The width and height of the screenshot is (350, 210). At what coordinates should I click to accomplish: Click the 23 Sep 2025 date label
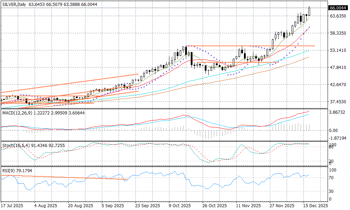(148, 206)
